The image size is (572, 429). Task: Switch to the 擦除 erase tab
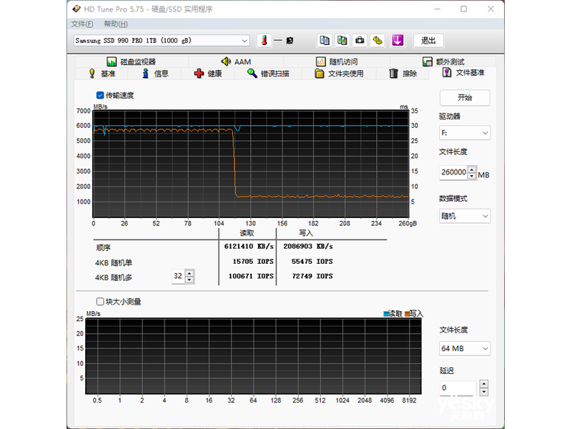pyautogui.click(x=403, y=74)
